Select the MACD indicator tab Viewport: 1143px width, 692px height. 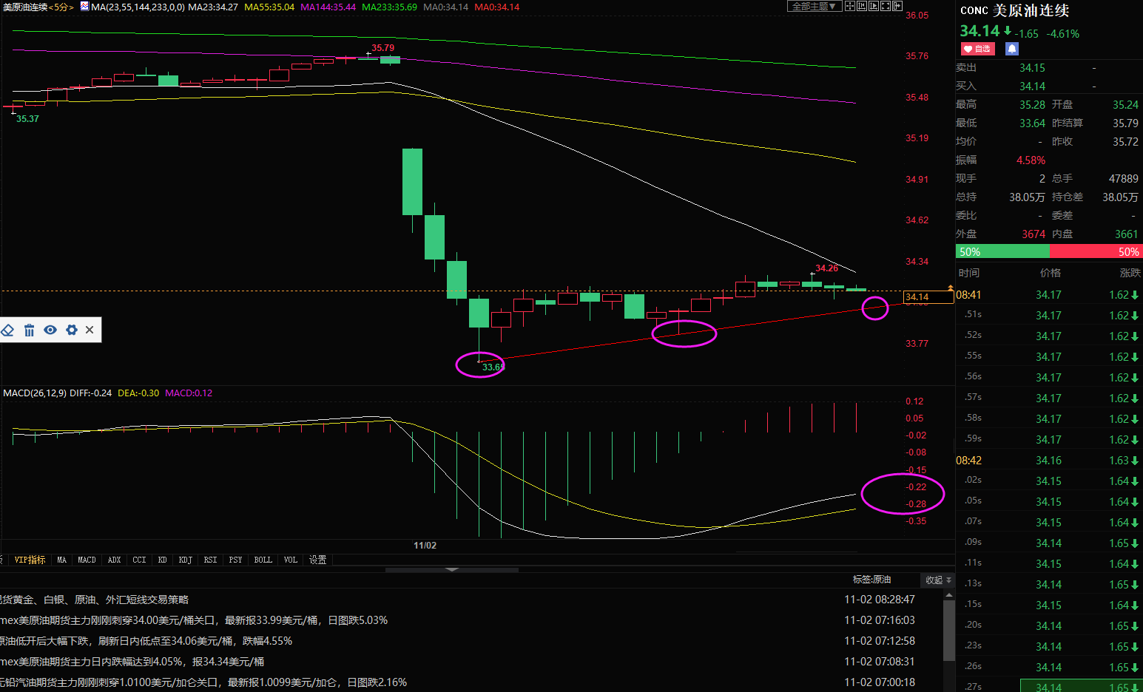[x=87, y=560]
